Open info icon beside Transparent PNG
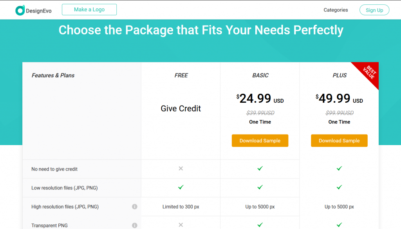The width and height of the screenshot is (401, 229). tap(135, 225)
